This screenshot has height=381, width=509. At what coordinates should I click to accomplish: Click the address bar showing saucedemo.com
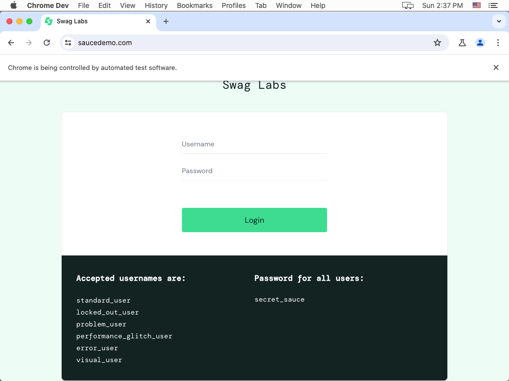254,43
